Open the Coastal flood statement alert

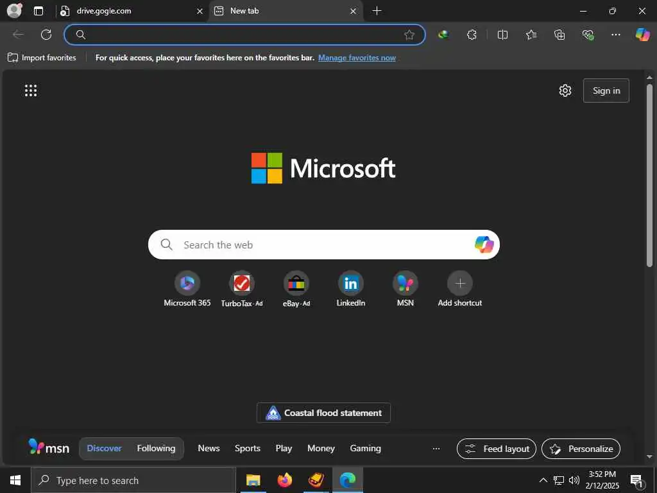(x=323, y=413)
